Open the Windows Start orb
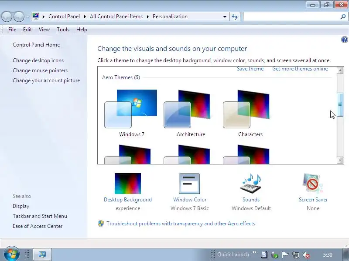Image resolution: width=349 pixels, height=261 pixels. tap(12, 254)
